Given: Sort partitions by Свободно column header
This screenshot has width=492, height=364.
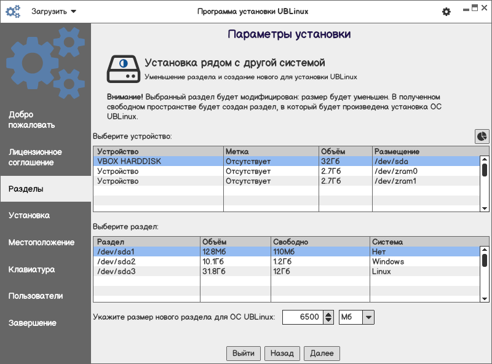Looking at the screenshot, I should (x=320, y=242).
